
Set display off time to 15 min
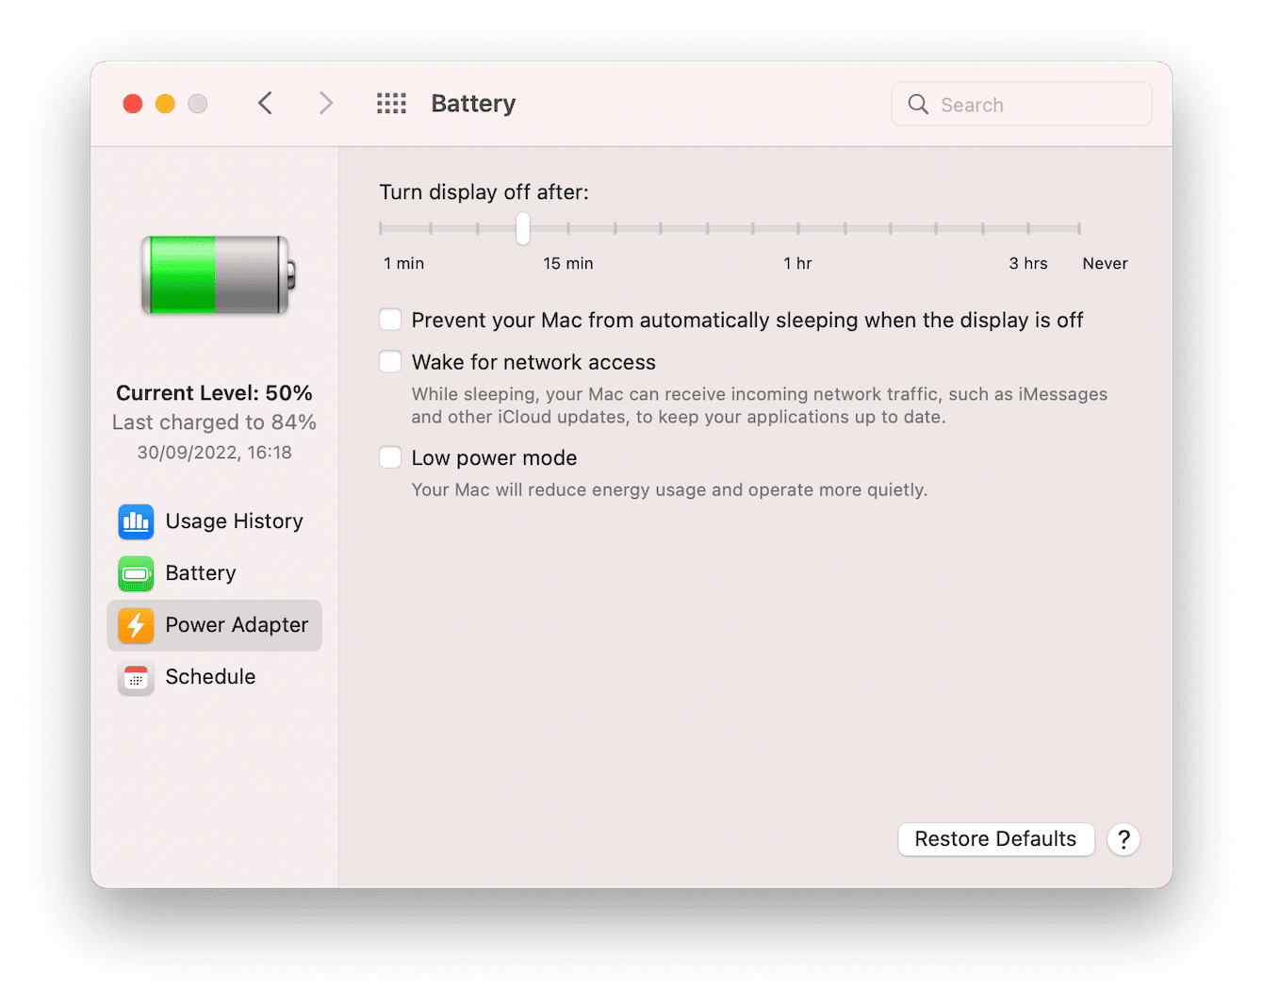pyautogui.click(x=523, y=228)
